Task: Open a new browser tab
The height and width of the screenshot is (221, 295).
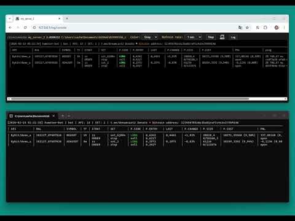Action: (x=67, y=18)
